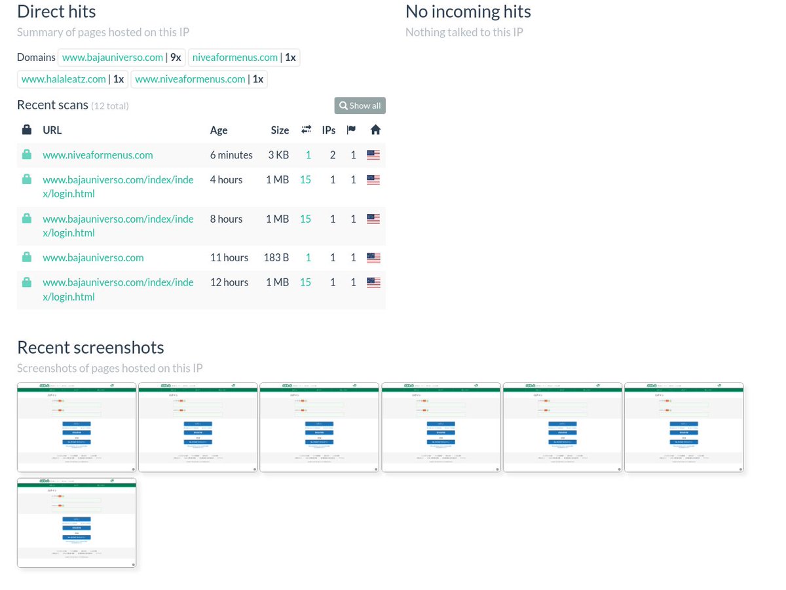786x590 pixels.
Task: Click the '(12 total)' scans count text
Action: [x=110, y=106]
